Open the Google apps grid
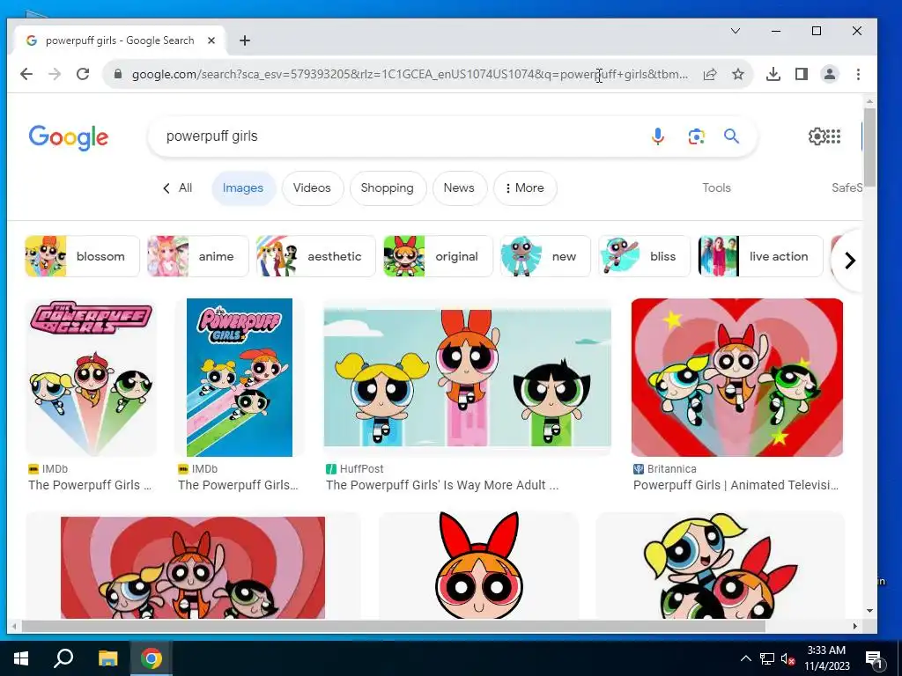902x676 pixels. (833, 136)
